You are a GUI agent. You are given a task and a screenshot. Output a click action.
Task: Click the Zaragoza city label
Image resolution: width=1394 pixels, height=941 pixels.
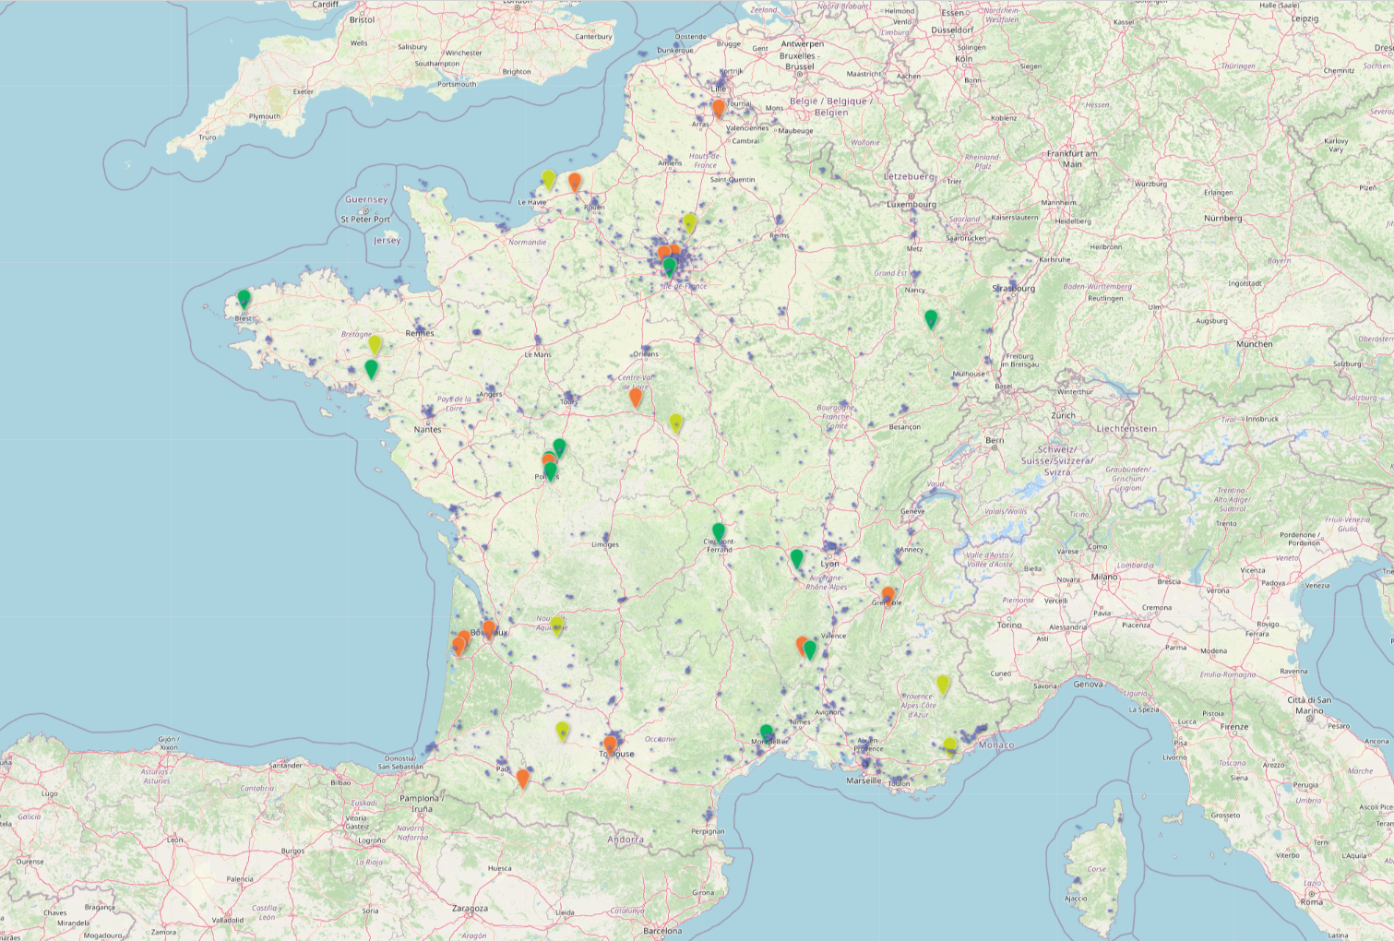tap(471, 907)
